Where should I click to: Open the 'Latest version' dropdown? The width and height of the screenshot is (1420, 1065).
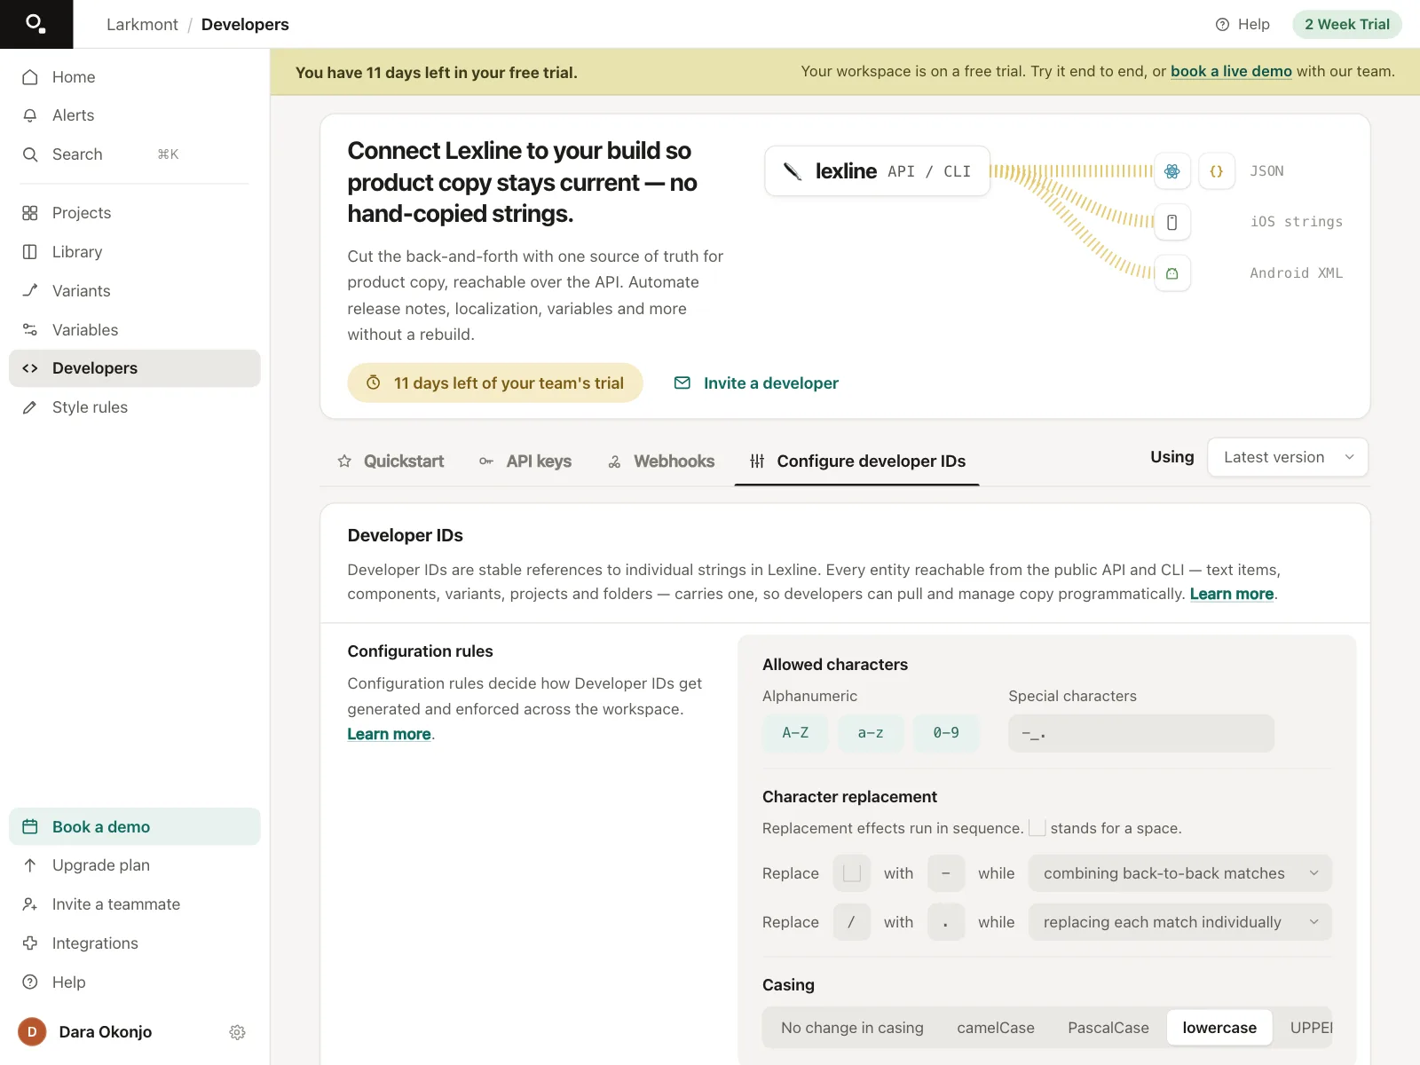1288,457
